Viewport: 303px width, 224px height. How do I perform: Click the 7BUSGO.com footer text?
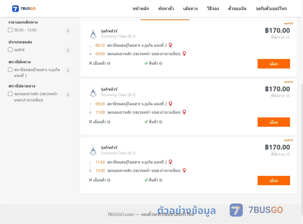click(x=151, y=214)
